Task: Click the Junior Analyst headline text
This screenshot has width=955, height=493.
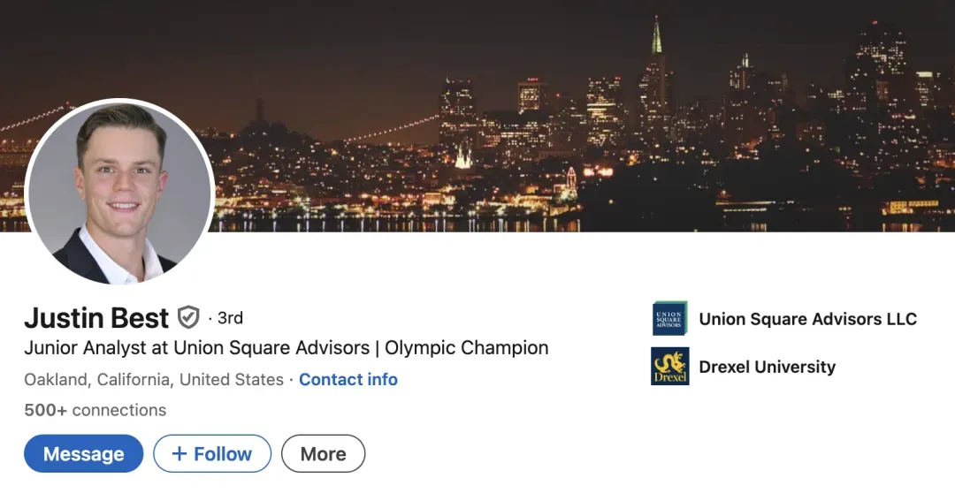Action: click(x=195, y=348)
